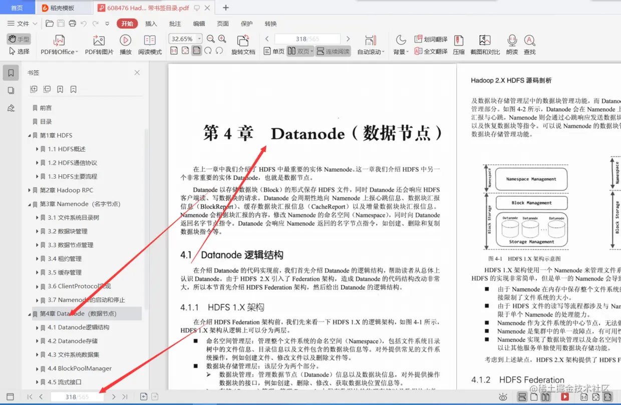Open the 页面 ribbon tab
621x405 pixels.
(223, 24)
